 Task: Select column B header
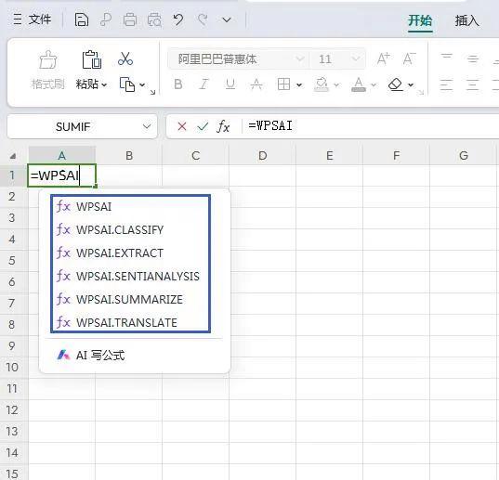click(129, 155)
